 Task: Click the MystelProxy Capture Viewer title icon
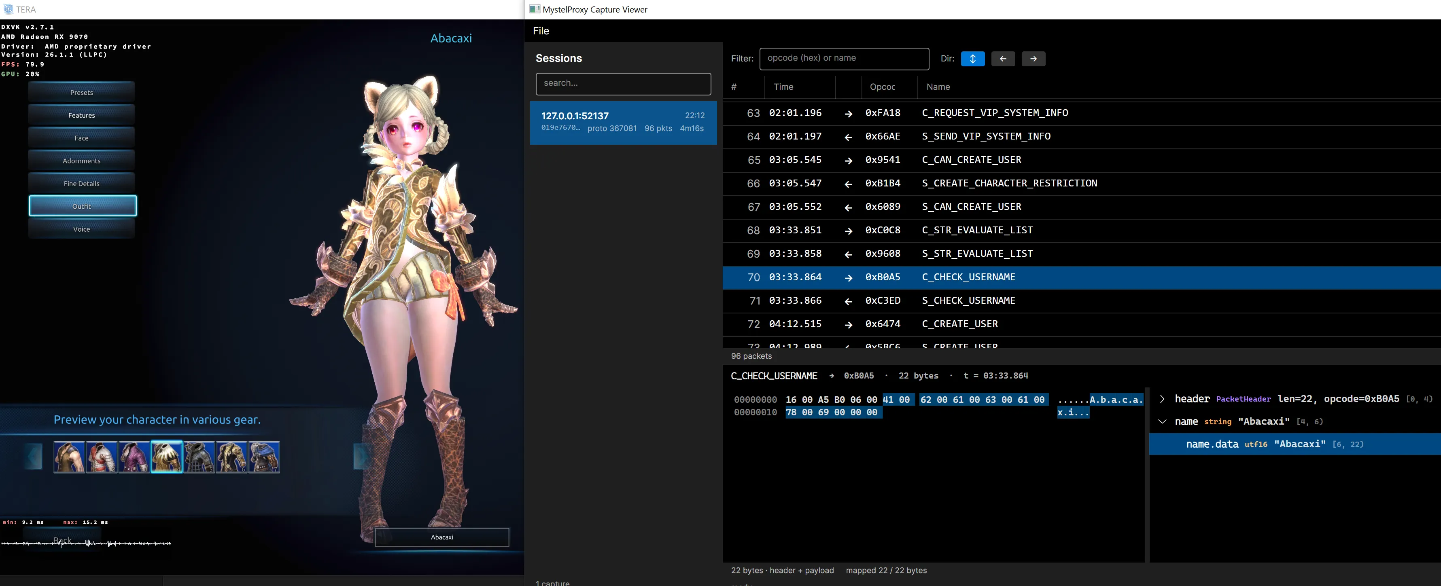pos(535,10)
